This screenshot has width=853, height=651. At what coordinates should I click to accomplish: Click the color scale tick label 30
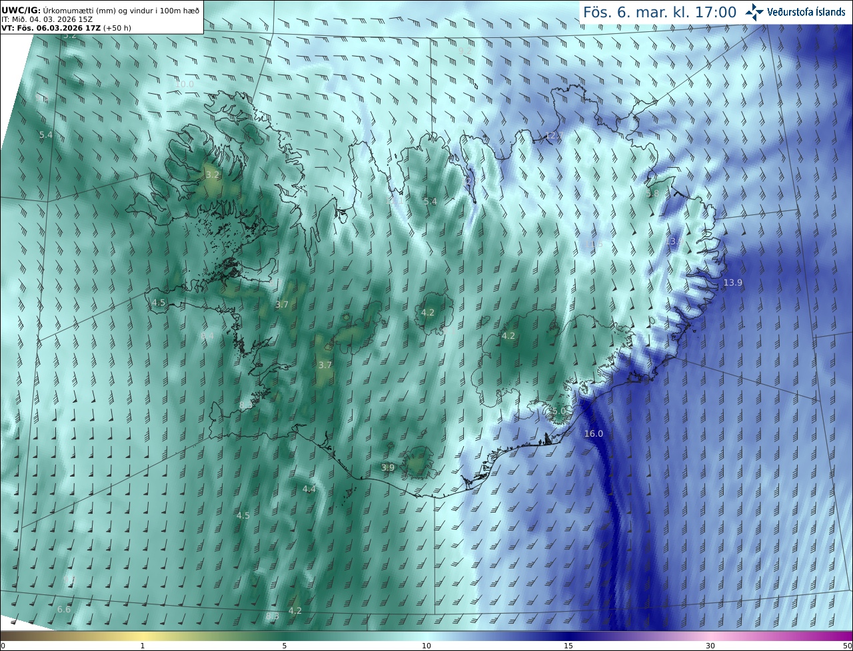710,646
